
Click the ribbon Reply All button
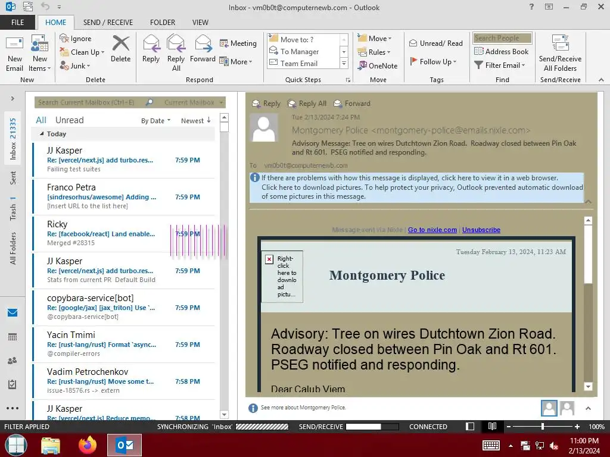(176, 54)
